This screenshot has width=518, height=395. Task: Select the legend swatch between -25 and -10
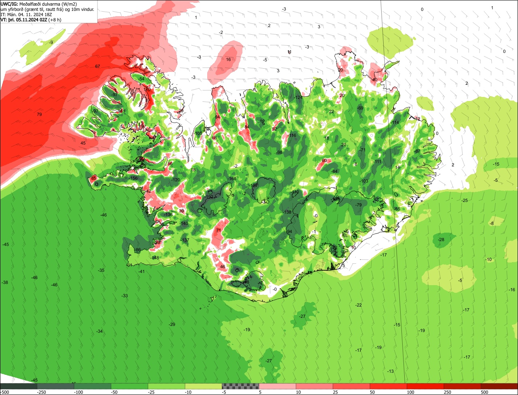pyautogui.click(x=167, y=386)
